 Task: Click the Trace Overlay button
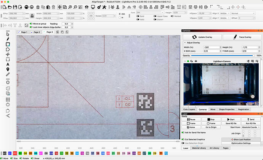click(x=242, y=37)
